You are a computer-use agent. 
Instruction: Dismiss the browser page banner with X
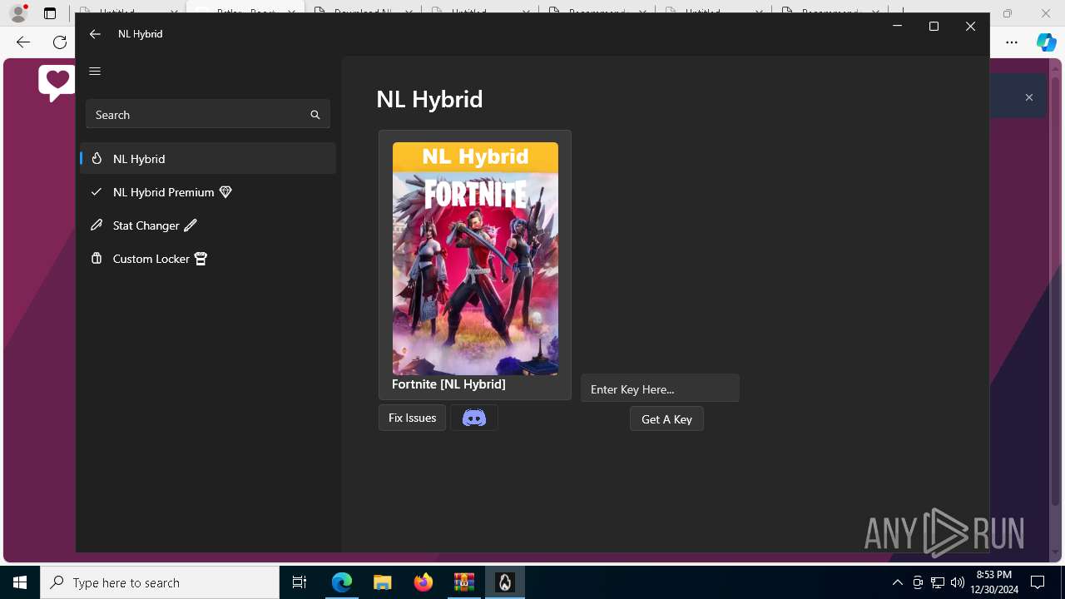tap(1029, 97)
